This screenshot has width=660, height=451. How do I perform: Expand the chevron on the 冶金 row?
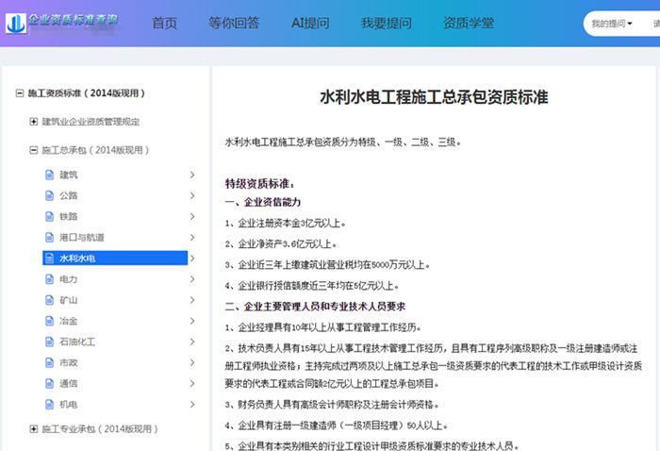pyautogui.click(x=192, y=321)
